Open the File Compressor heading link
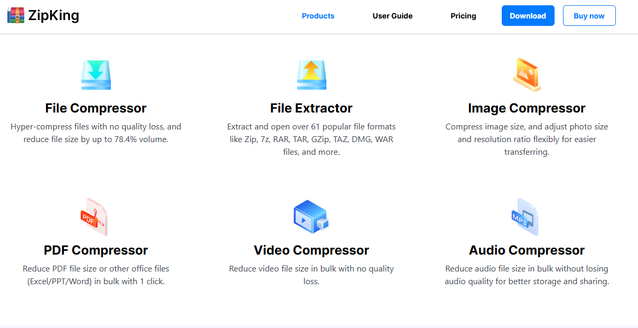The image size is (638, 328). [96, 108]
